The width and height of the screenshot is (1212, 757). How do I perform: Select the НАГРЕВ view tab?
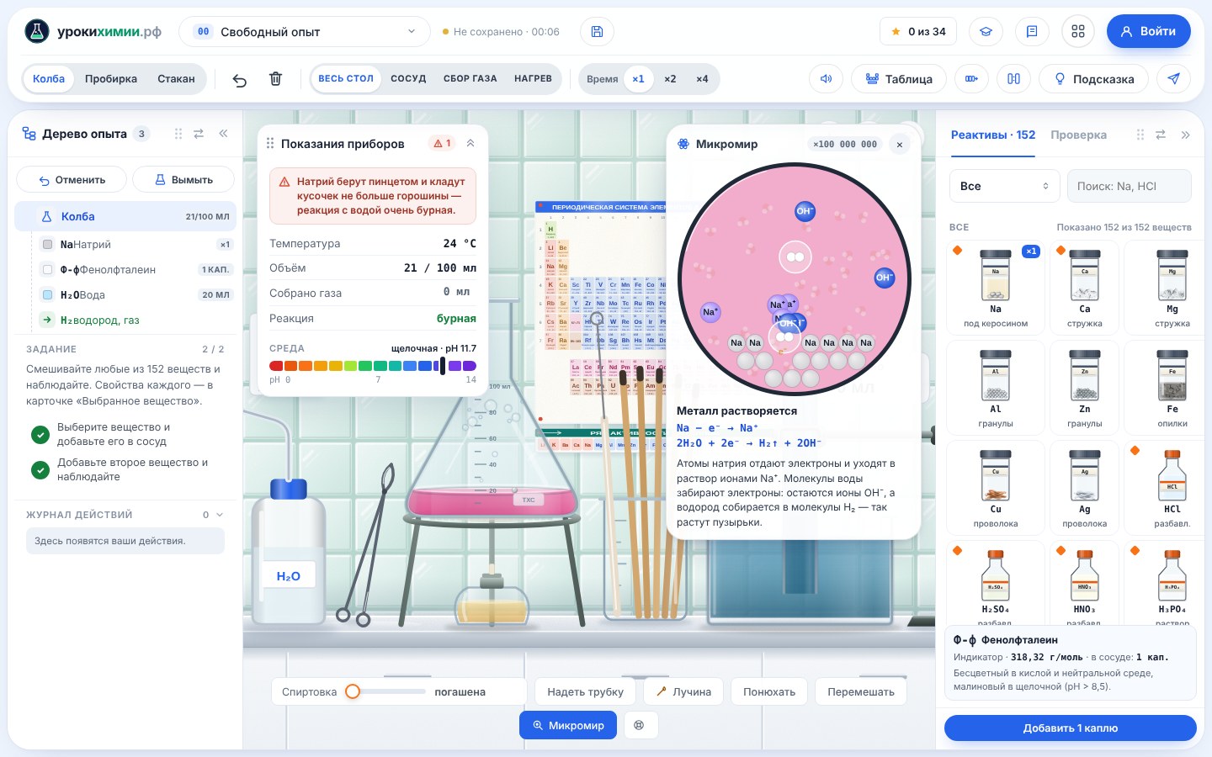pyautogui.click(x=533, y=79)
